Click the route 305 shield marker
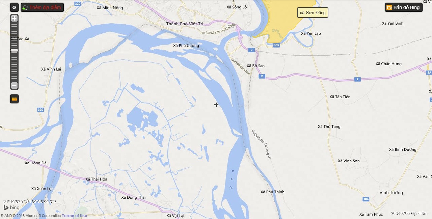 [277, 45]
